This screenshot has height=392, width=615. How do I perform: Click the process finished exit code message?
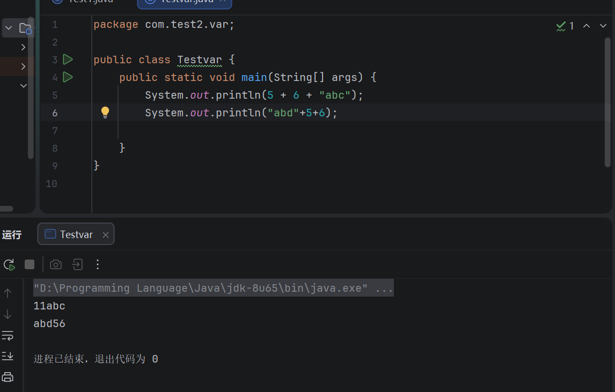[x=96, y=359]
